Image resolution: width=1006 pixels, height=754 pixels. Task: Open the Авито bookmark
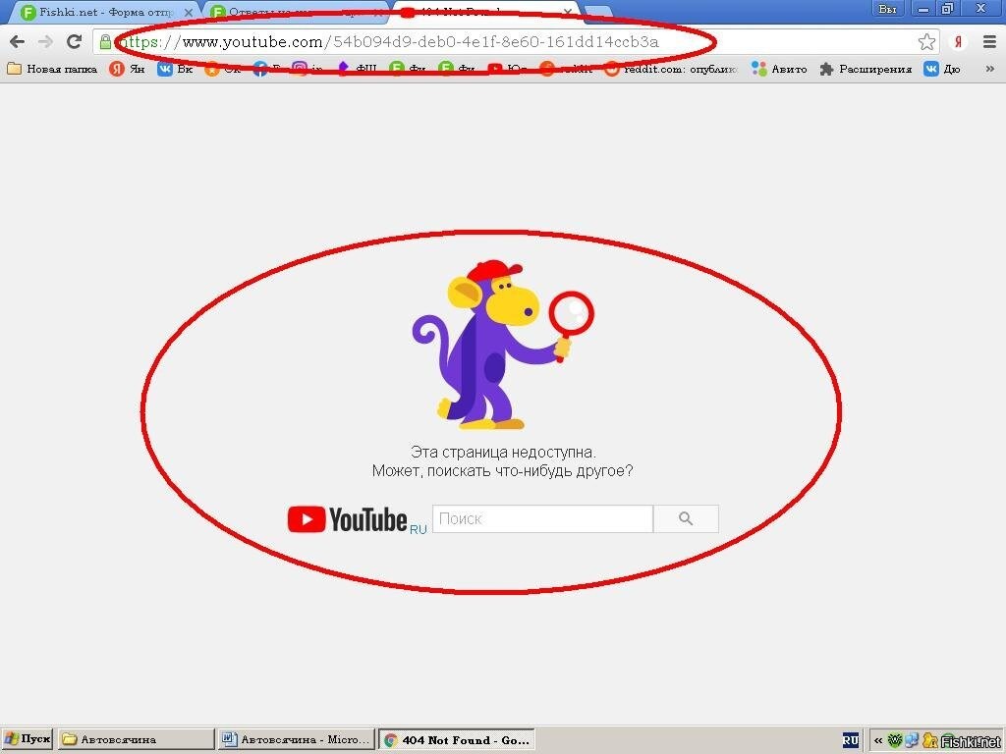click(x=779, y=69)
